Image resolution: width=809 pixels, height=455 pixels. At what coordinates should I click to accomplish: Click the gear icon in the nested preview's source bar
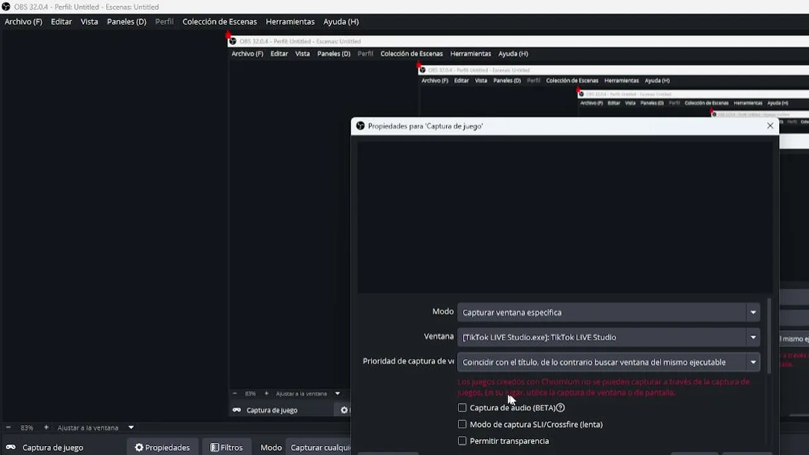pos(344,410)
